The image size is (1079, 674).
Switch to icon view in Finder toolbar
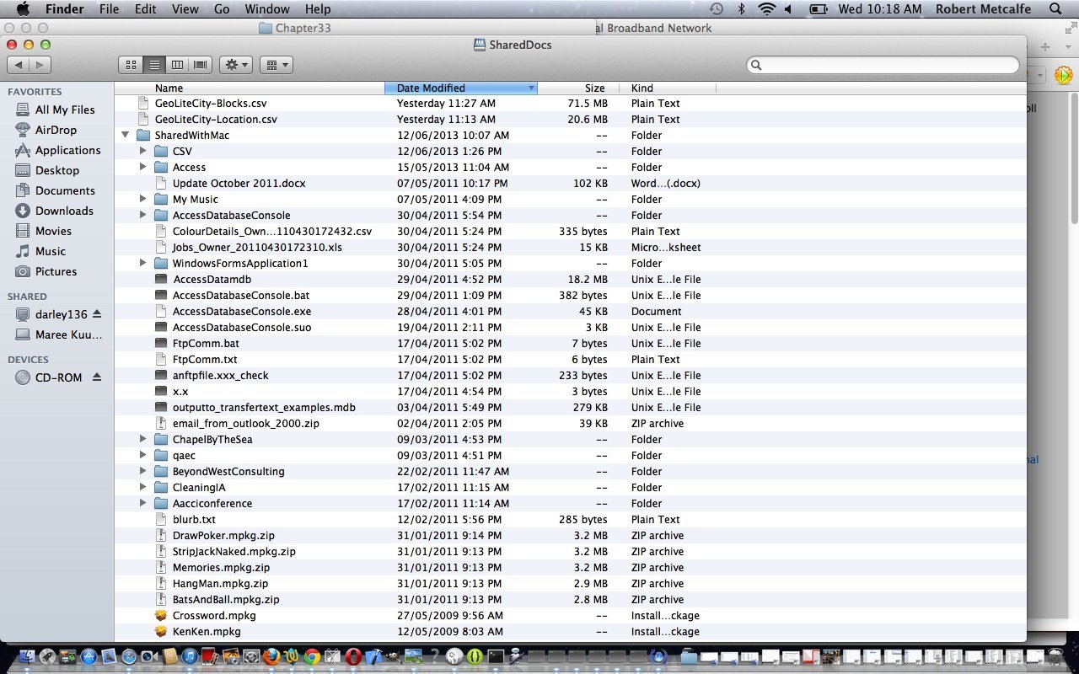click(131, 65)
